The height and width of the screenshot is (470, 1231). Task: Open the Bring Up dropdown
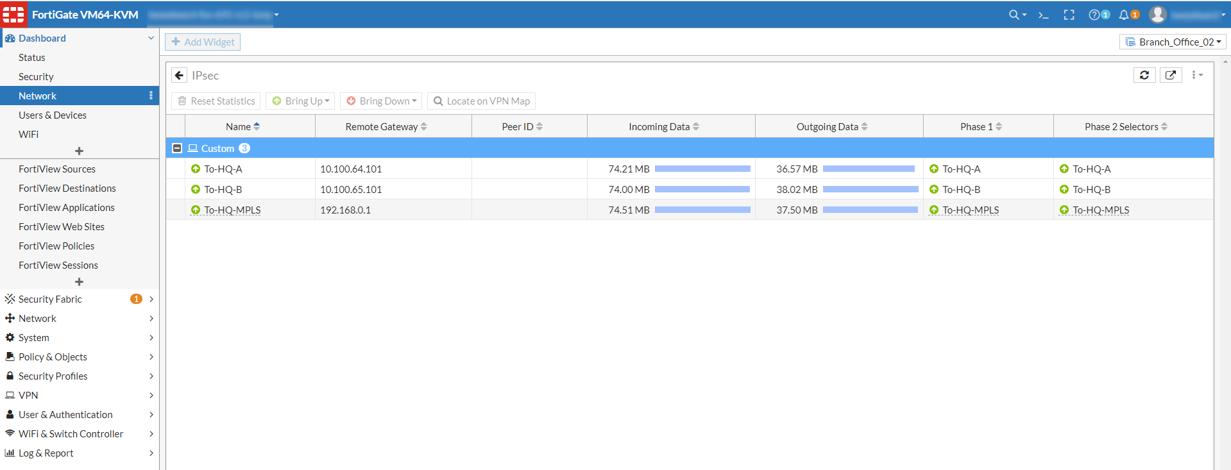[301, 101]
